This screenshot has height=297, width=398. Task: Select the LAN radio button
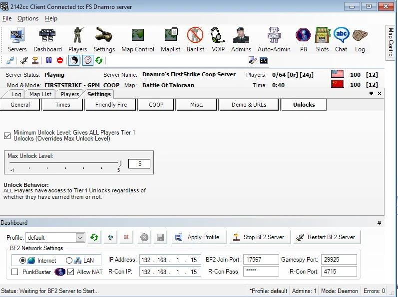point(69,260)
